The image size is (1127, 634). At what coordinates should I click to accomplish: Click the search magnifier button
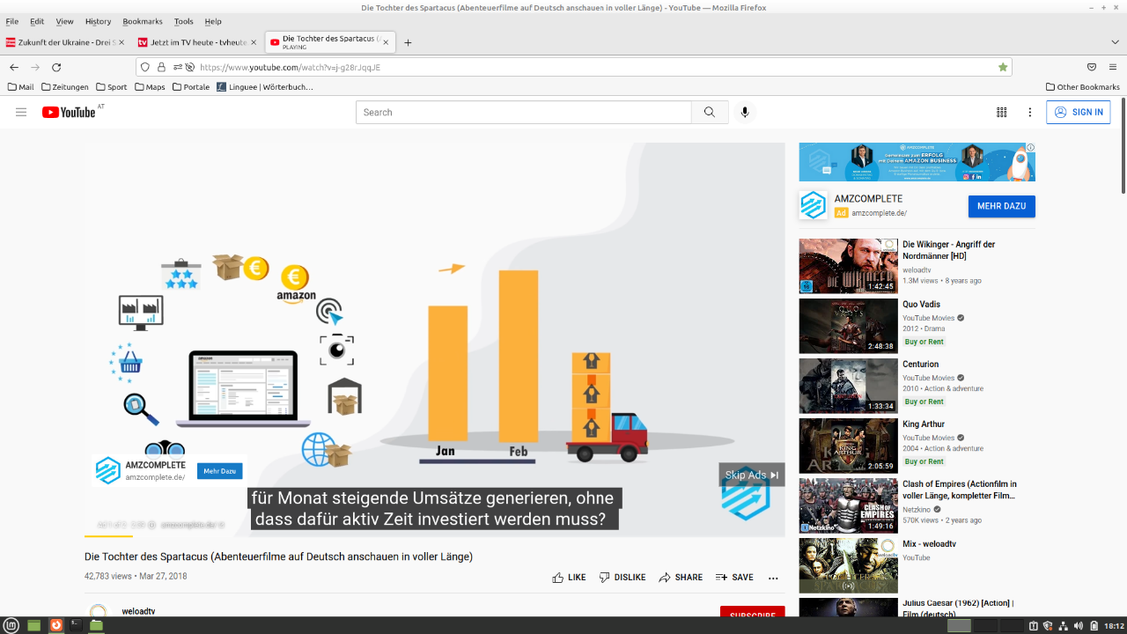click(710, 112)
